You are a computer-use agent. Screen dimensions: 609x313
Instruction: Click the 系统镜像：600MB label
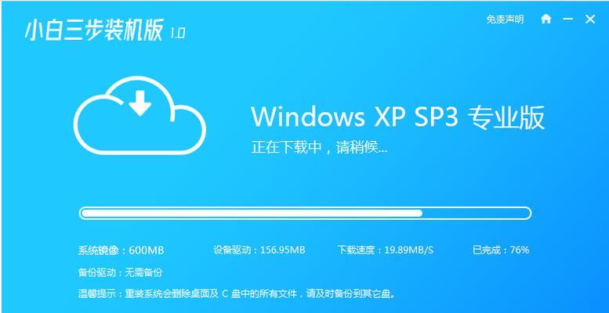(121, 250)
